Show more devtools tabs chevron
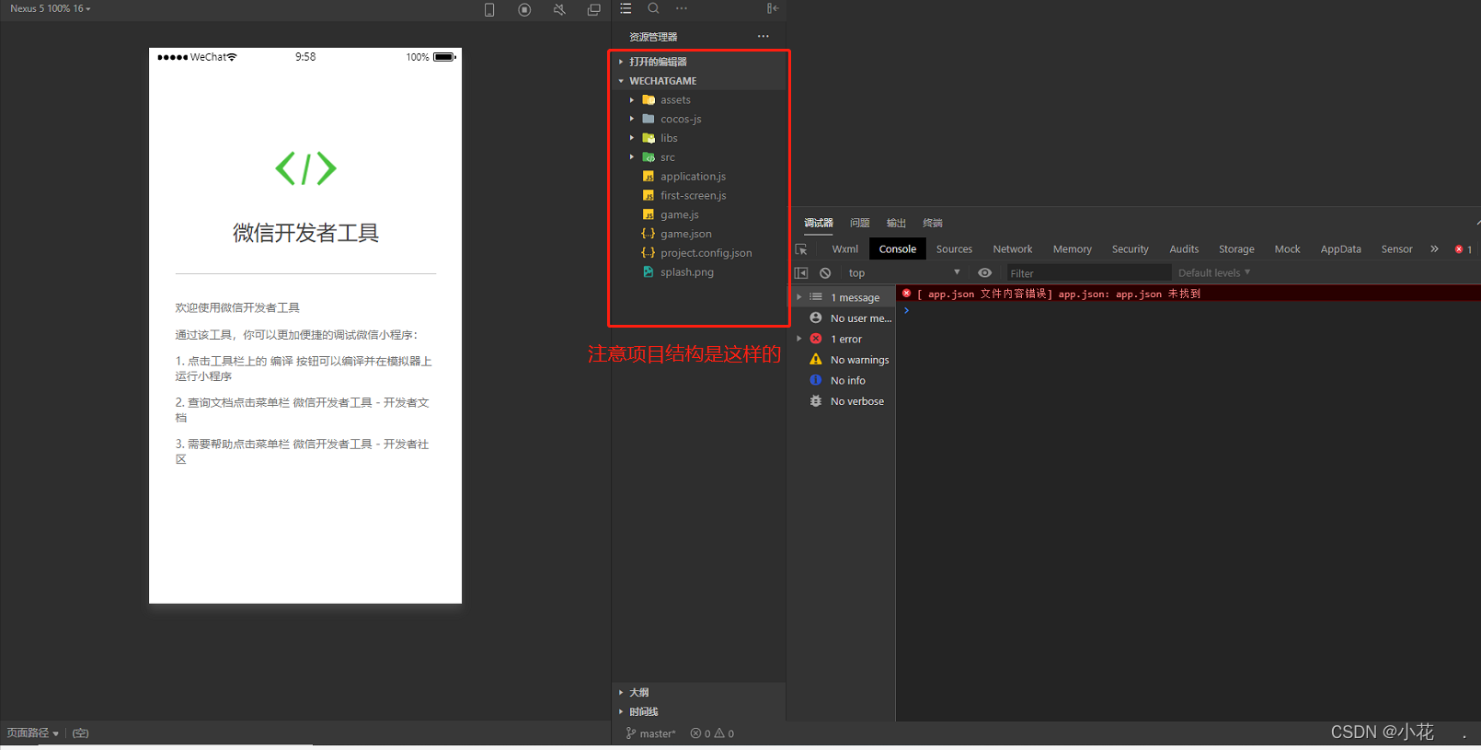Screen dimensions: 1481x750 click(x=1434, y=249)
